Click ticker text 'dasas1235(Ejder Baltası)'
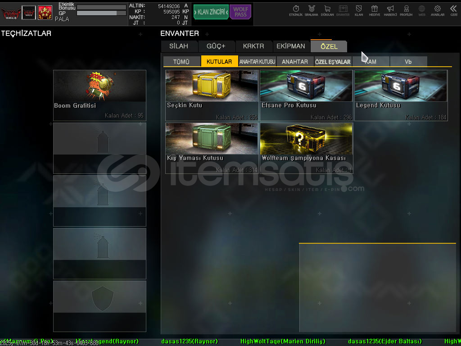461x346 pixels. coord(385,341)
